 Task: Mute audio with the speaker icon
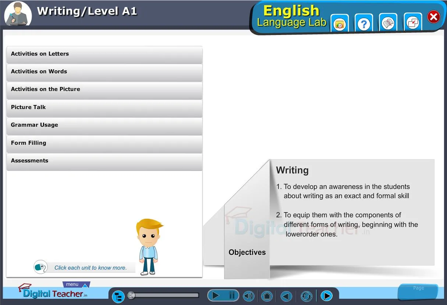(x=249, y=296)
